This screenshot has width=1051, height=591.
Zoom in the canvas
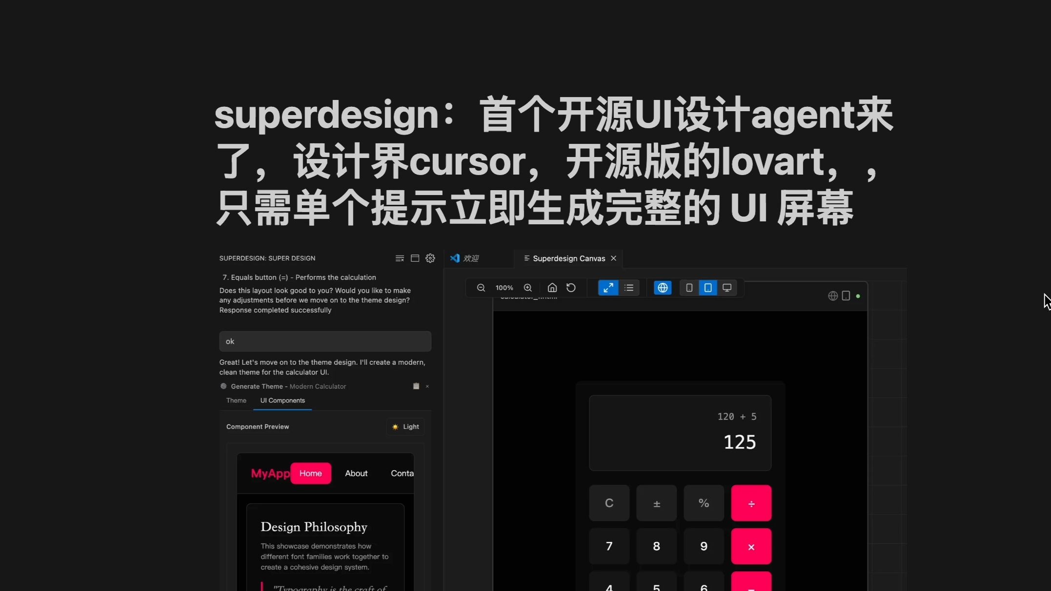coord(528,288)
